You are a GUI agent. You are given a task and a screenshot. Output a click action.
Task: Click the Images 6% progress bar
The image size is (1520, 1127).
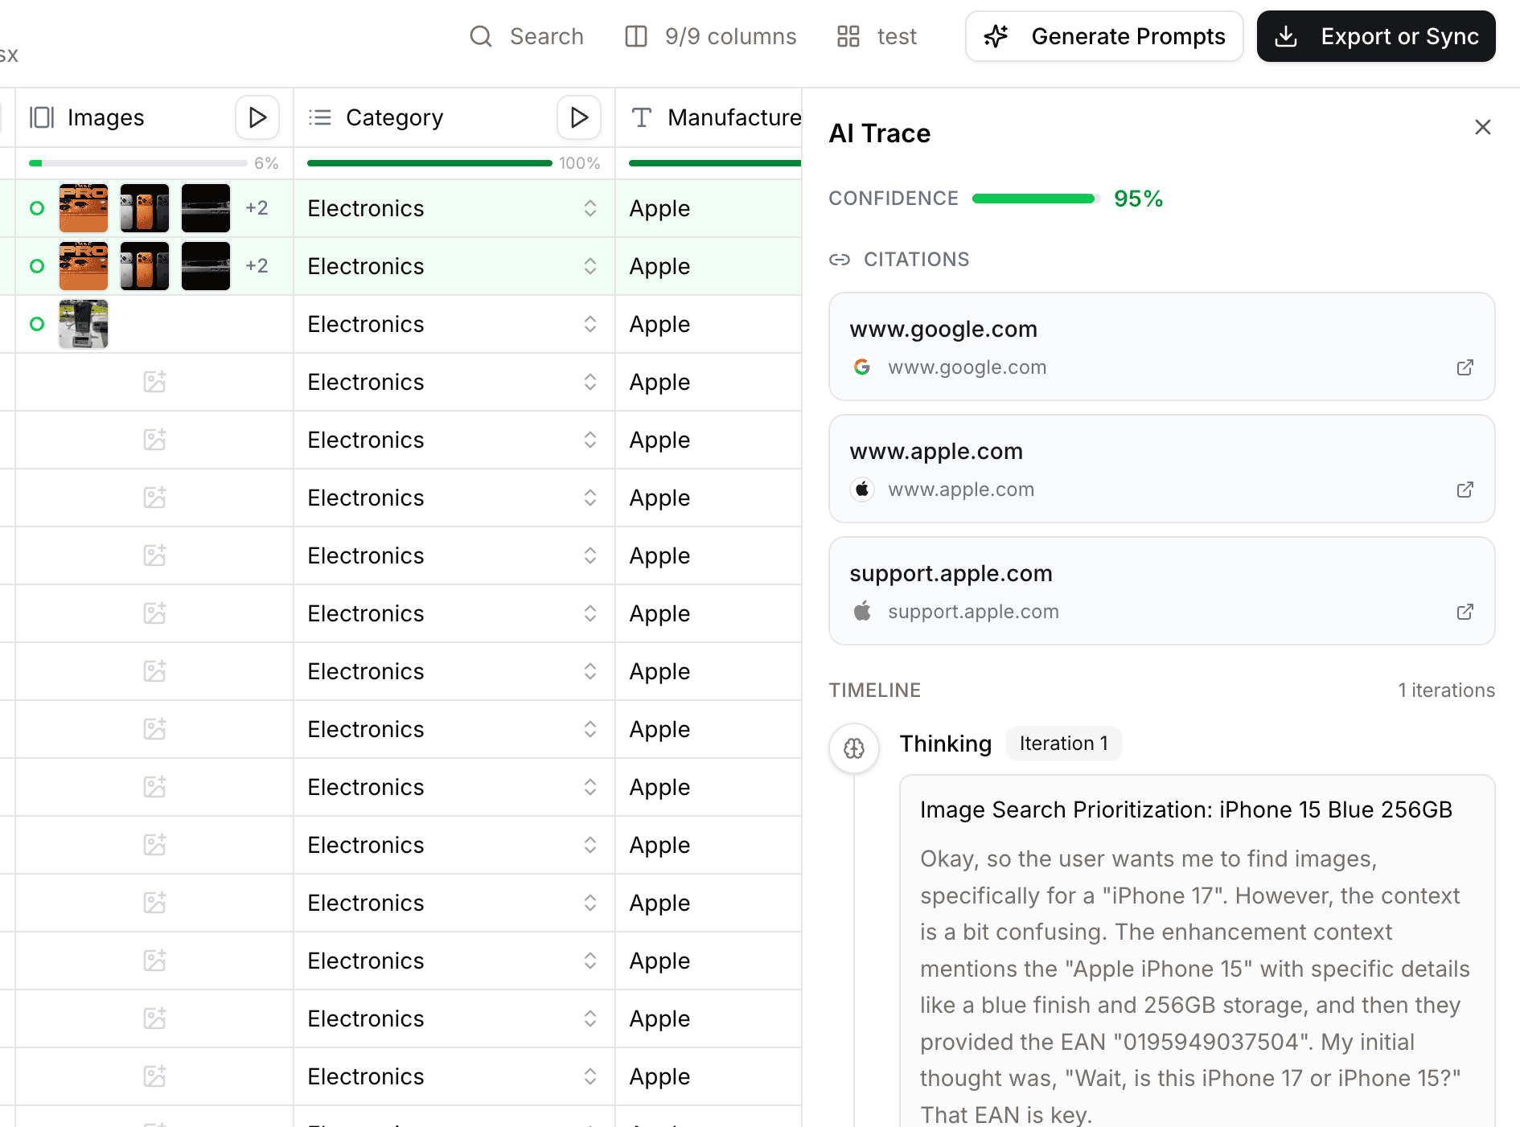(138, 163)
